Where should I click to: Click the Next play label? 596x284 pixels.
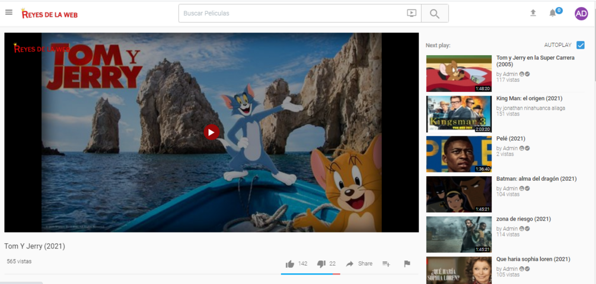tap(438, 45)
